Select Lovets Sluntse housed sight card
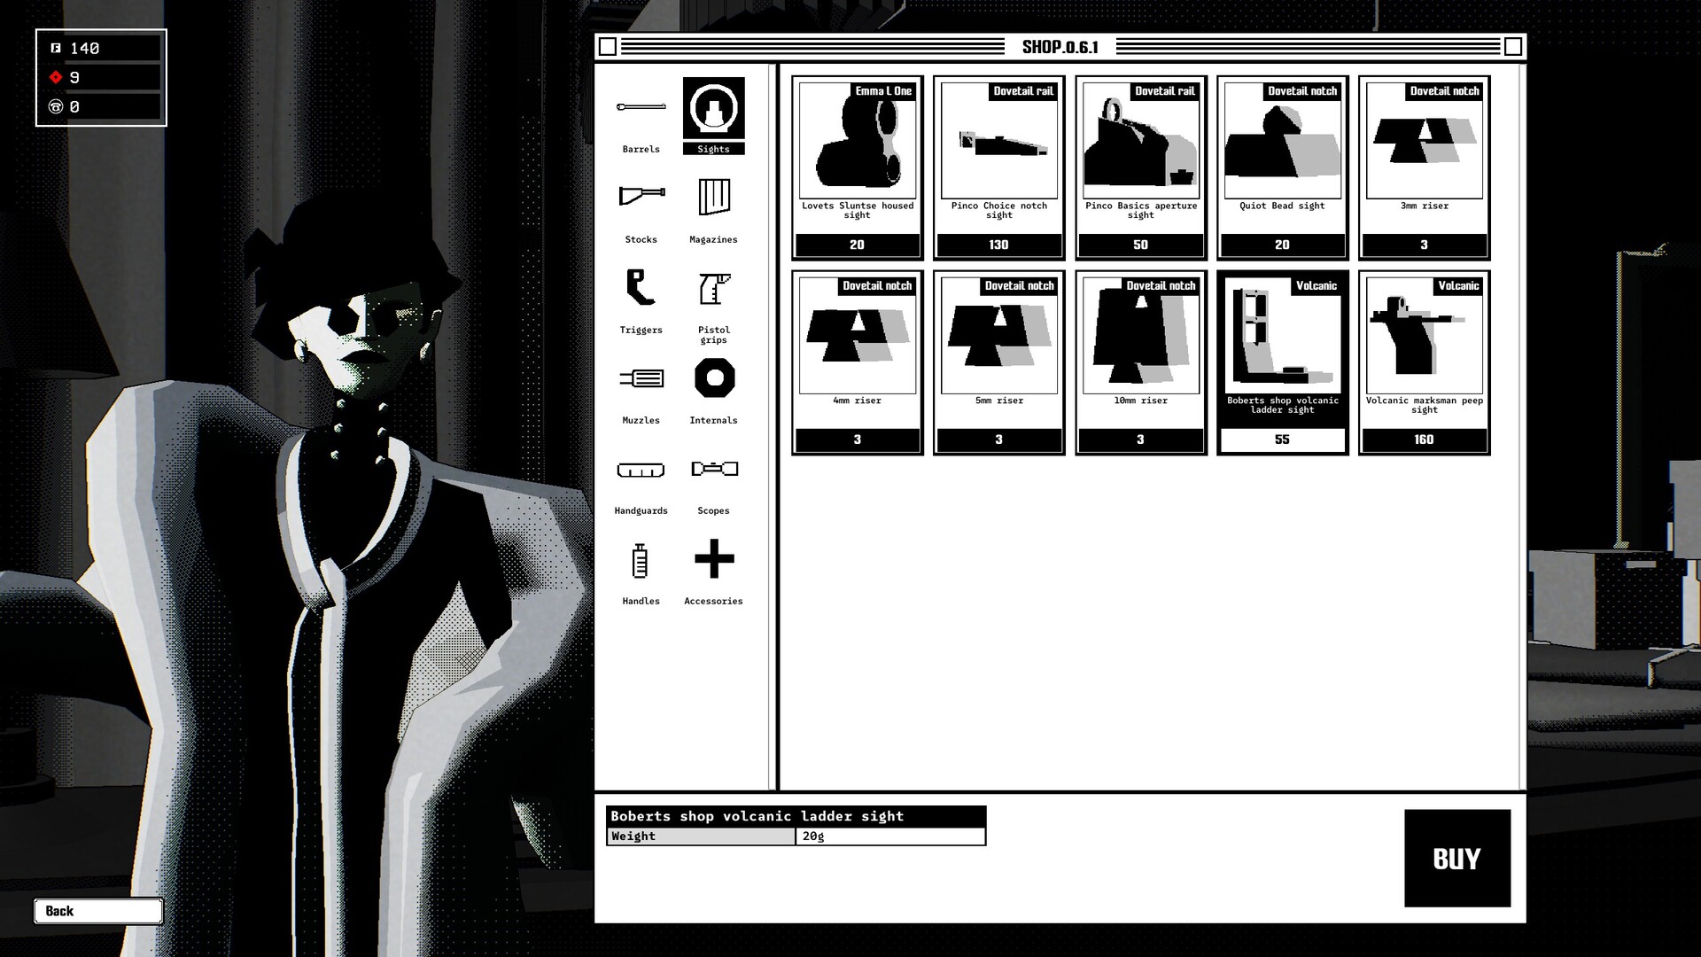1701x957 pixels. point(857,167)
